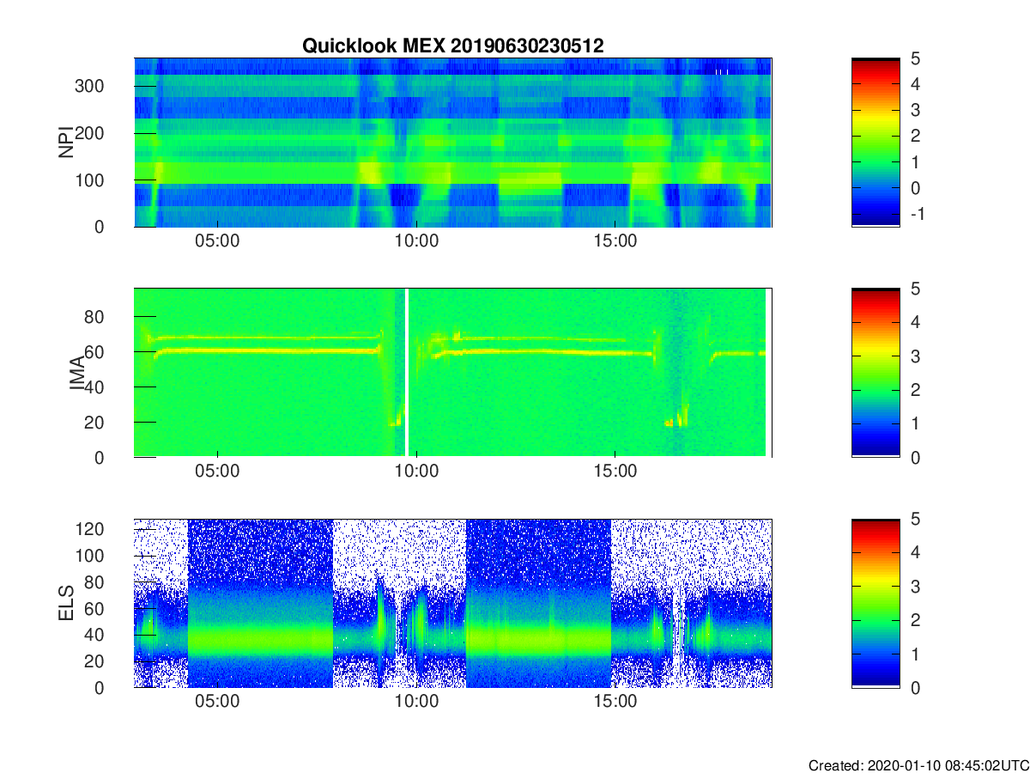Click inside the ELS spectrogram panel
The width and height of the screenshot is (1030, 773).
click(x=452, y=603)
